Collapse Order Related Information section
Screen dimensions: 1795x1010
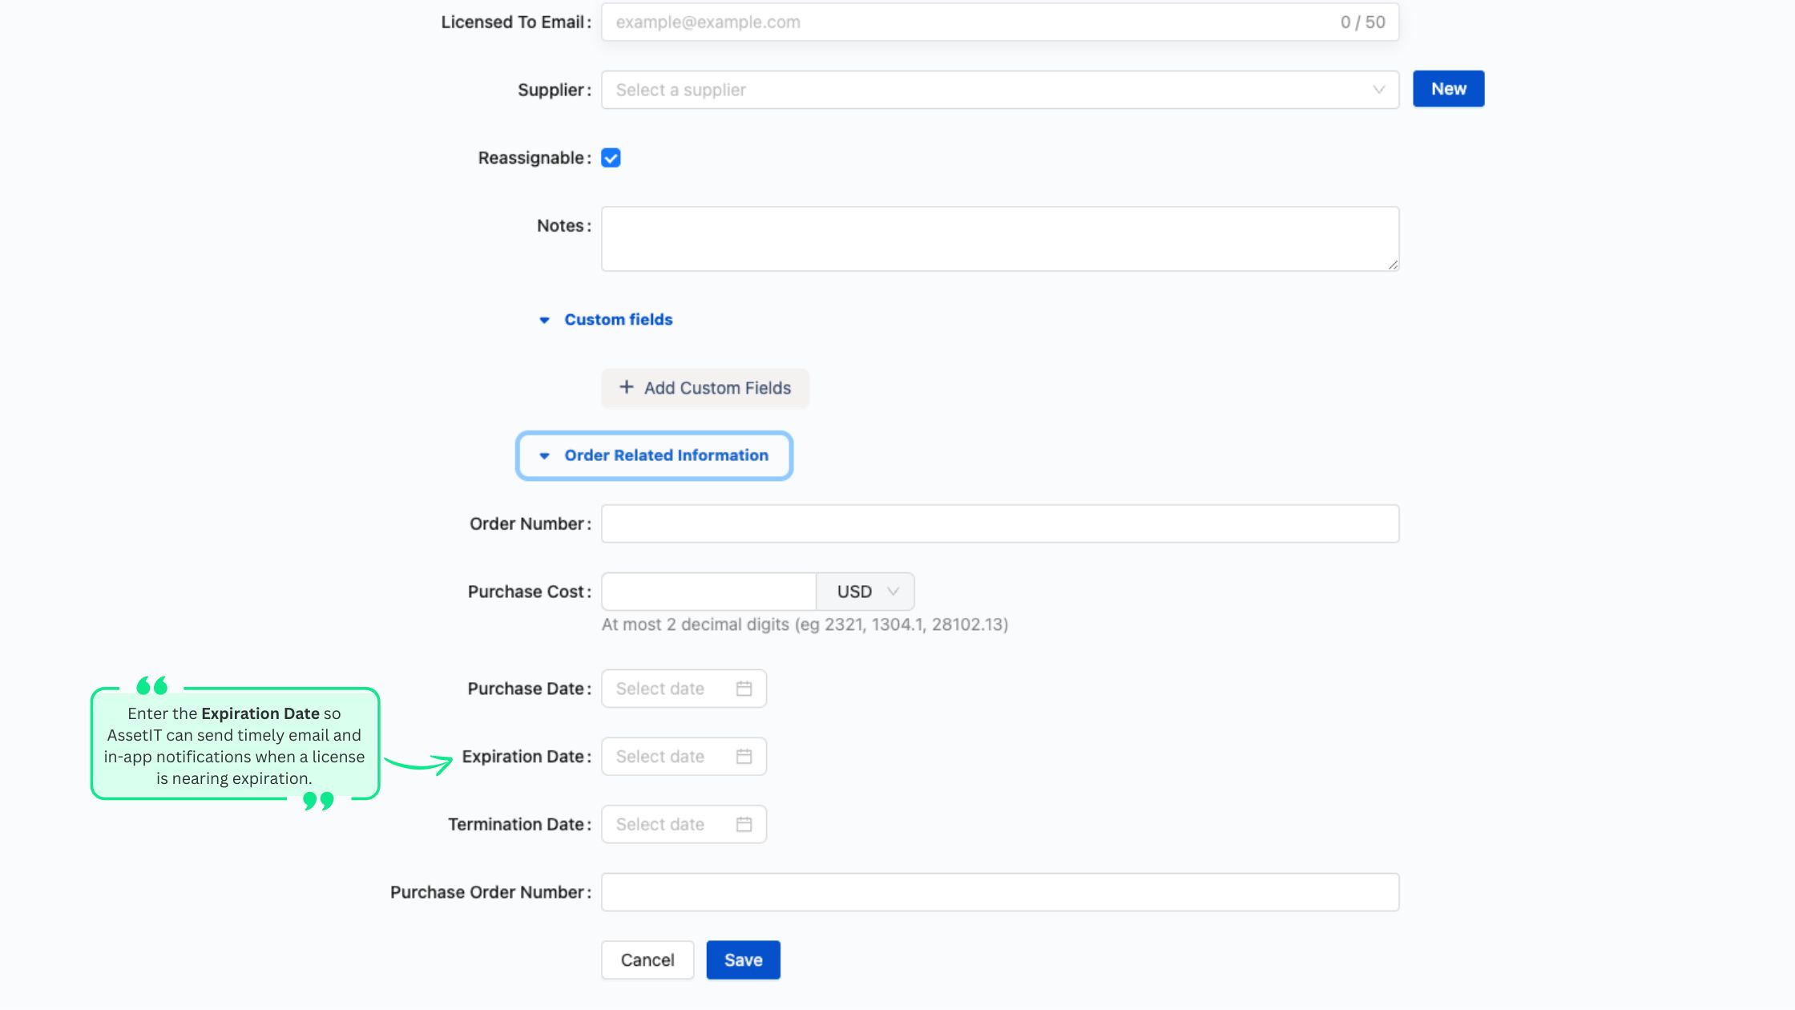point(665,455)
